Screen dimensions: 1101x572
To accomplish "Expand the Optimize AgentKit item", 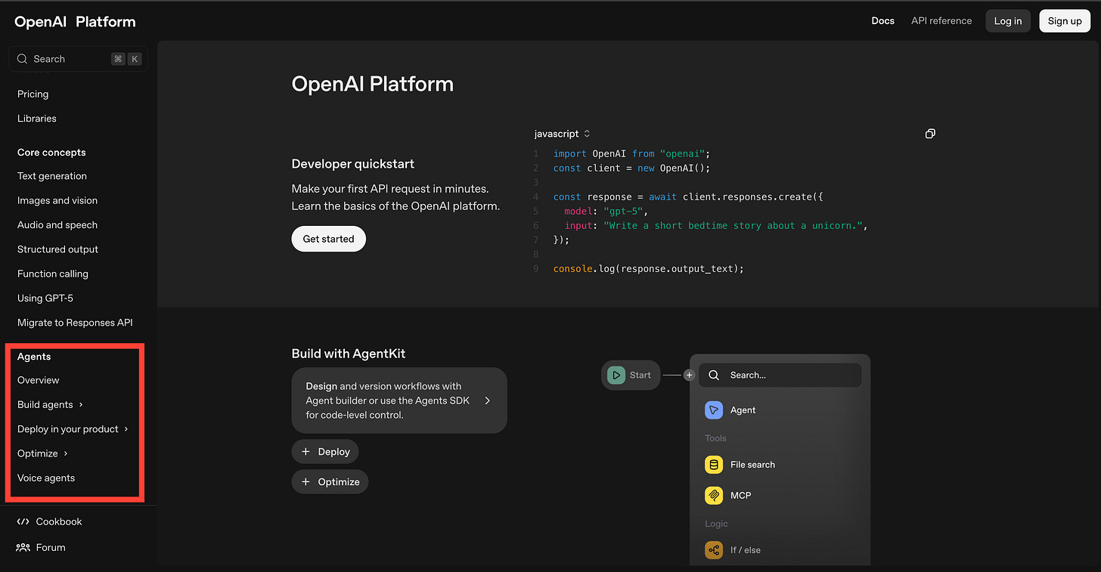I will [330, 482].
